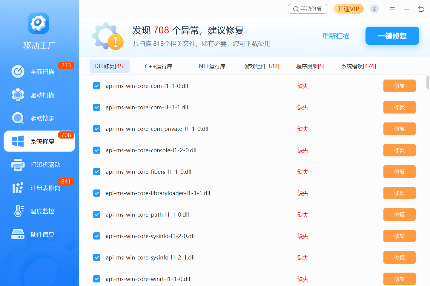Uncheck api-ms-win-core-path-l1-1-0.dll

(97, 214)
